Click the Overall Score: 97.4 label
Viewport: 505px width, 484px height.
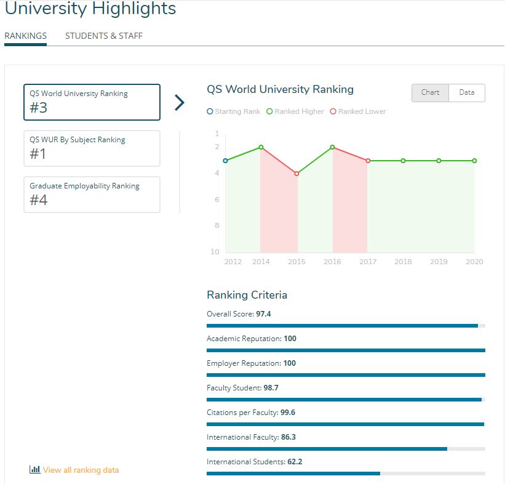coord(239,314)
